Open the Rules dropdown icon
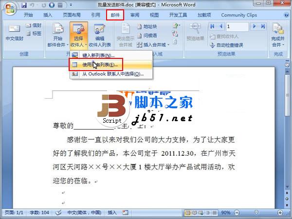Viewport: 292px width, 219px height. 176,25
